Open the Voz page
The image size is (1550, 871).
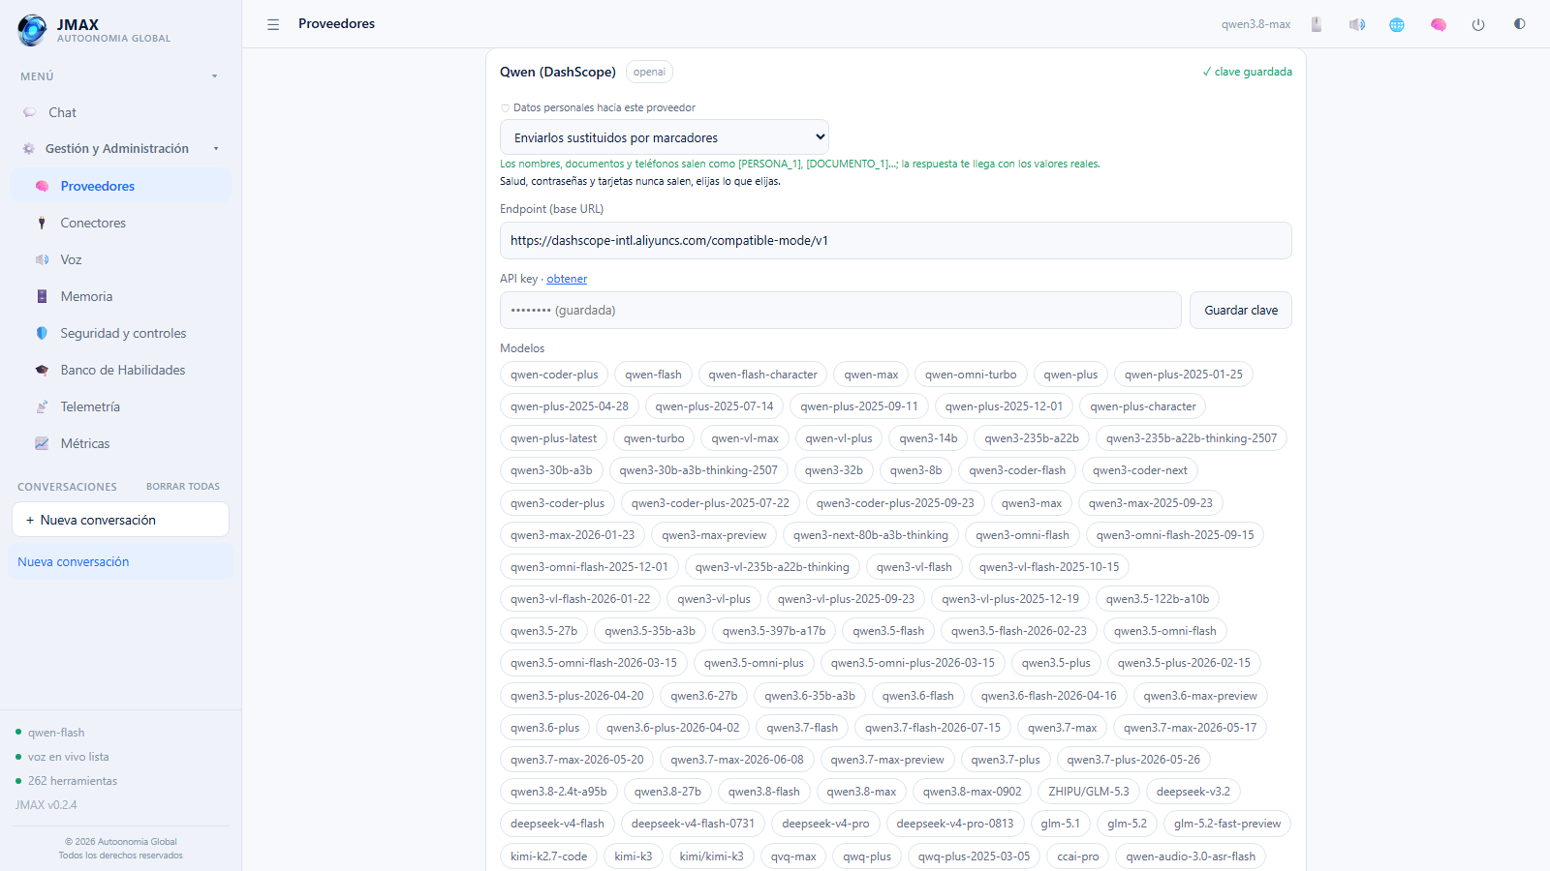pyautogui.click(x=120, y=259)
